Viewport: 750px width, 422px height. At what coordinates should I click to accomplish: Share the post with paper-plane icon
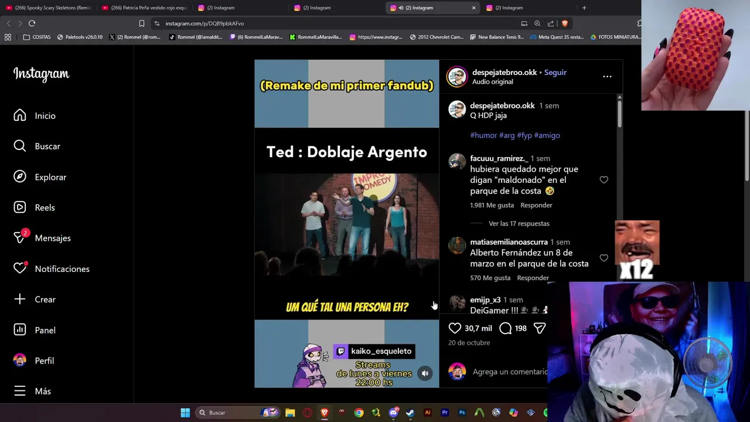(540, 328)
